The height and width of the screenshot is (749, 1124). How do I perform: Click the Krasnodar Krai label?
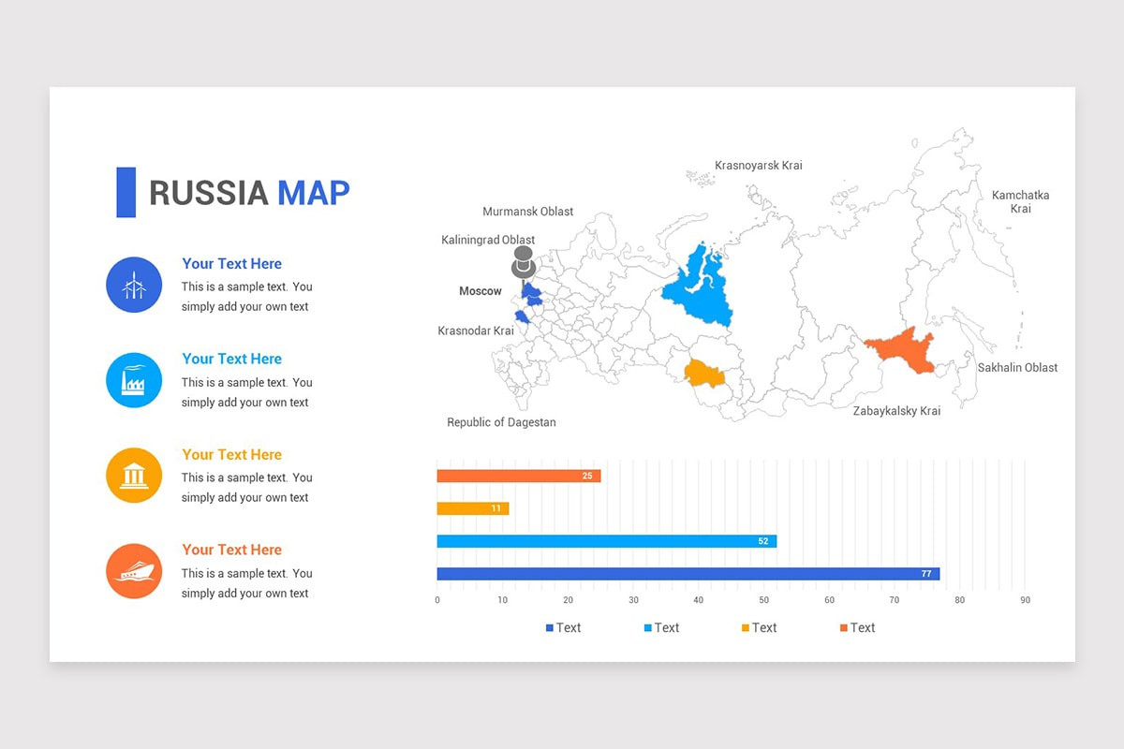tap(476, 331)
